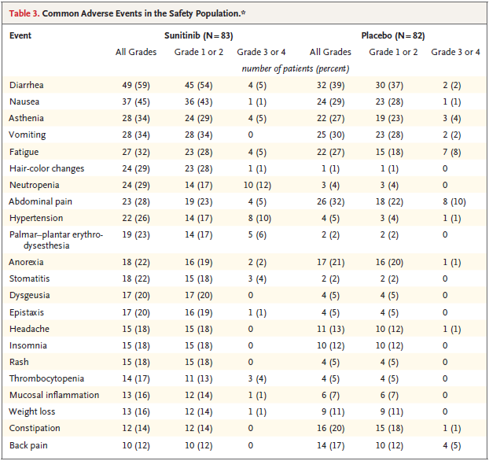489x461 pixels.
Task: Click the 'Asthenia' row label
Action: click(26, 118)
